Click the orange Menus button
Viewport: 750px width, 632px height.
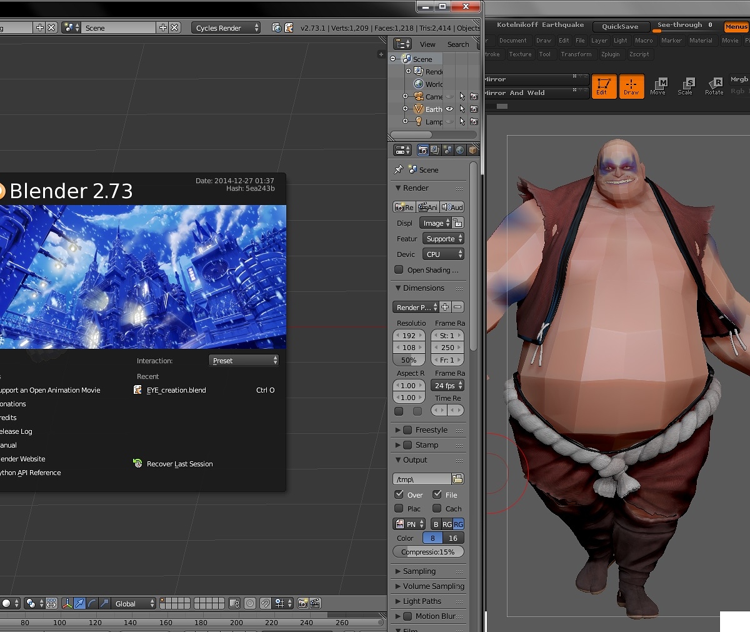tap(736, 26)
